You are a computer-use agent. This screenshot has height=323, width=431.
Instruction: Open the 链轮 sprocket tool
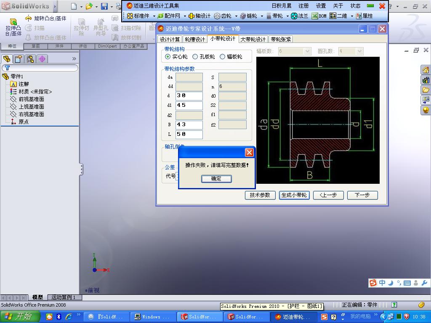coord(248,16)
